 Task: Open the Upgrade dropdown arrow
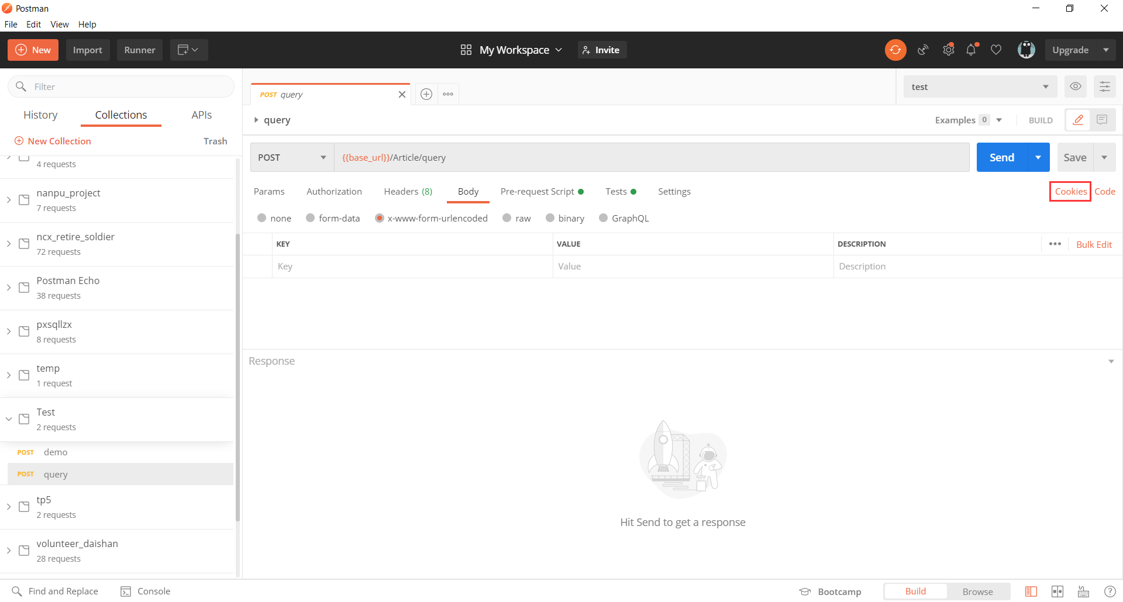tap(1106, 50)
